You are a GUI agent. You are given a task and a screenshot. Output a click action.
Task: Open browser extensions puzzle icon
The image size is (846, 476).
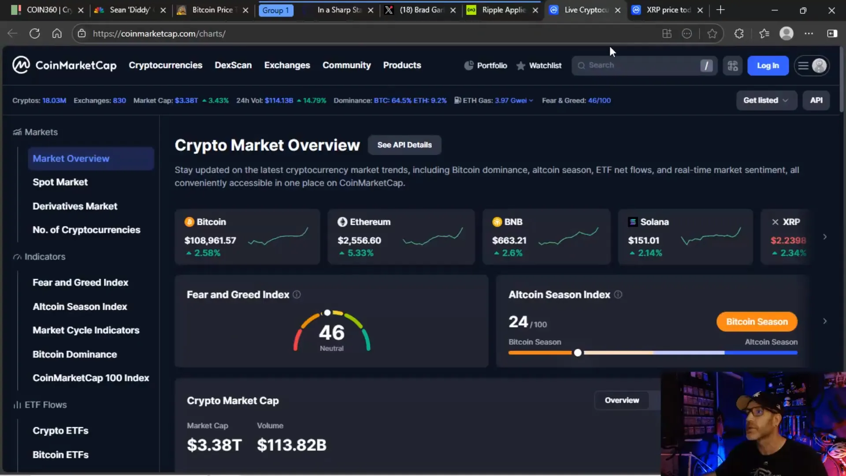pos(739,33)
